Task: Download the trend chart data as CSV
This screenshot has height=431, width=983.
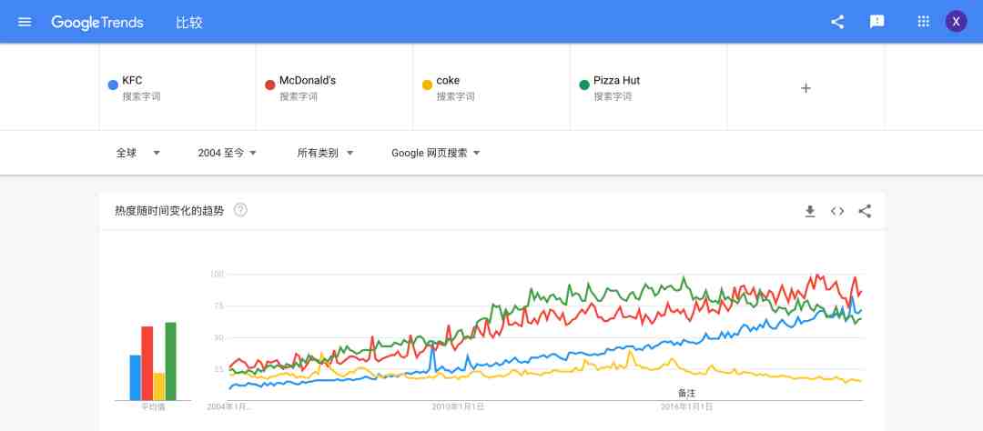Action: click(810, 211)
